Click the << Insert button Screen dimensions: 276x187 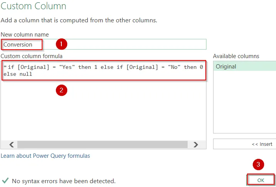244,144
